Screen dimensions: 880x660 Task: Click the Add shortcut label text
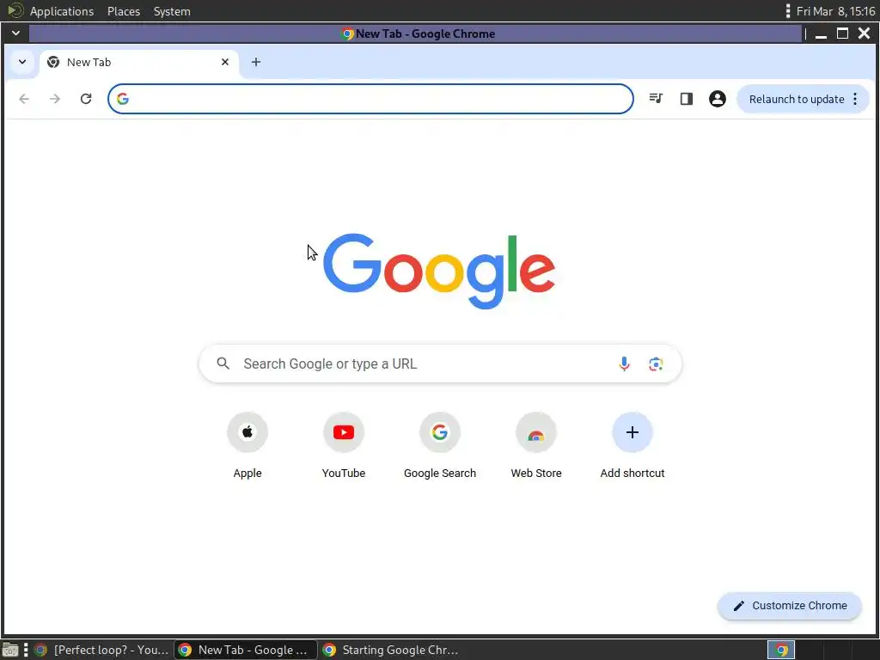(632, 474)
